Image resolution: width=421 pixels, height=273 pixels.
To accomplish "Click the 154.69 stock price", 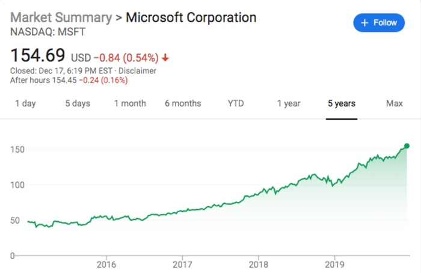I will click(37, 56).
